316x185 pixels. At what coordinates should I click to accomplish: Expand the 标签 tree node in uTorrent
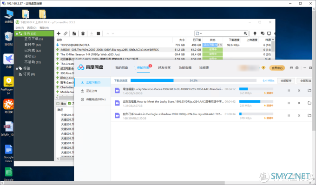click(x=17, y=68)
